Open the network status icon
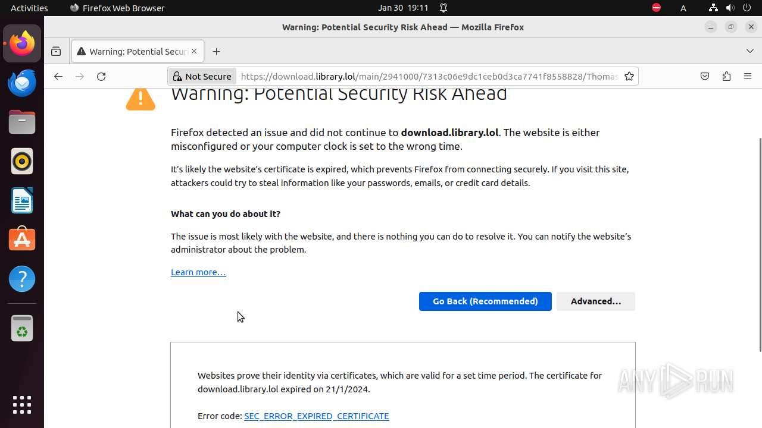Screen dimensions: 762x428 pyautogui.click(x=713, y=8)
